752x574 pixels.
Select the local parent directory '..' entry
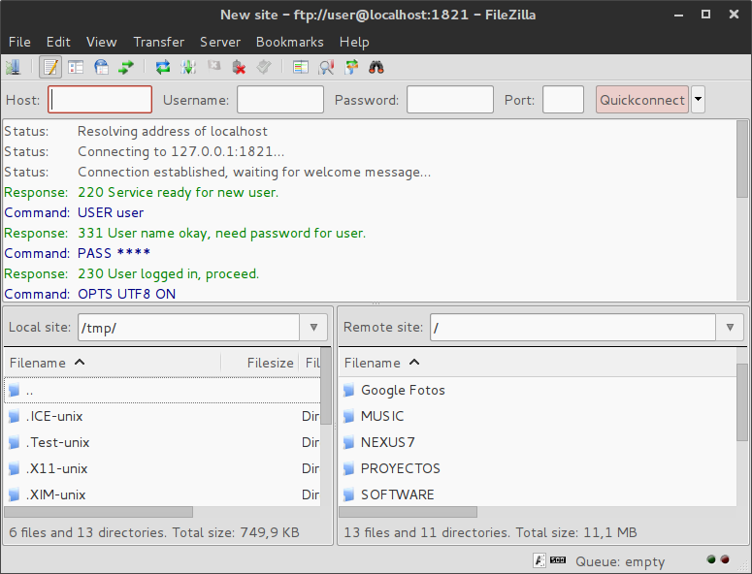coord(162,391)
